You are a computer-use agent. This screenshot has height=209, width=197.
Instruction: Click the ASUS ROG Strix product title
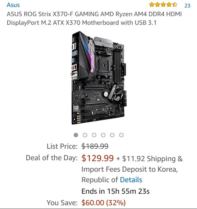(94, 18)
